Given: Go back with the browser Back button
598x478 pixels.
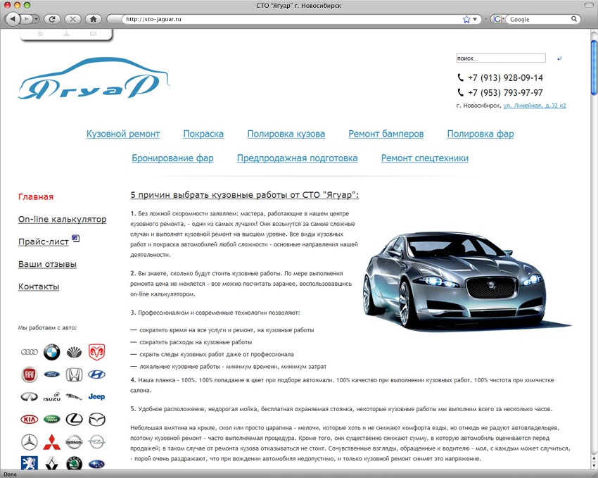Looking at the screenshot, I should [x=13, y=19].
